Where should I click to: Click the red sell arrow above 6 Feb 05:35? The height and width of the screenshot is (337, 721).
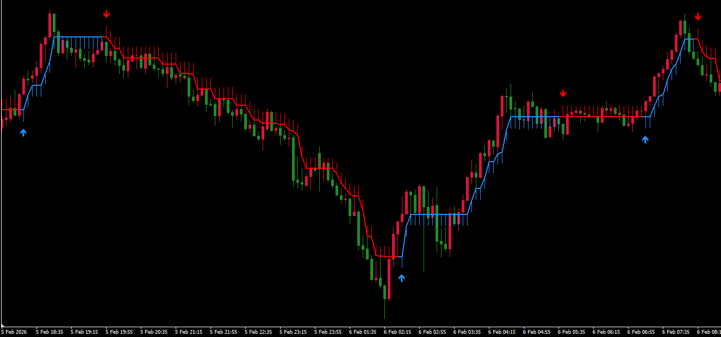[563, 93]
